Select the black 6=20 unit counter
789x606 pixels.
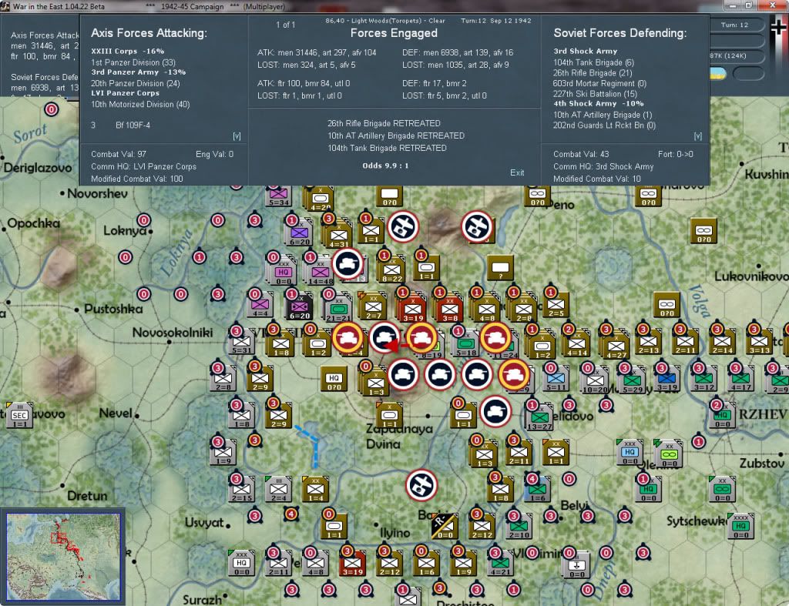tap(300, 307)
